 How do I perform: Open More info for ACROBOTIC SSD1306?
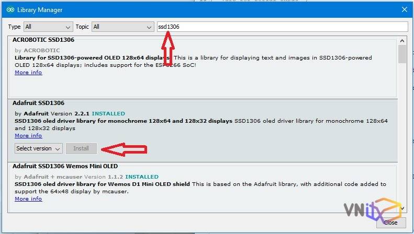click(x=28, y=73)
